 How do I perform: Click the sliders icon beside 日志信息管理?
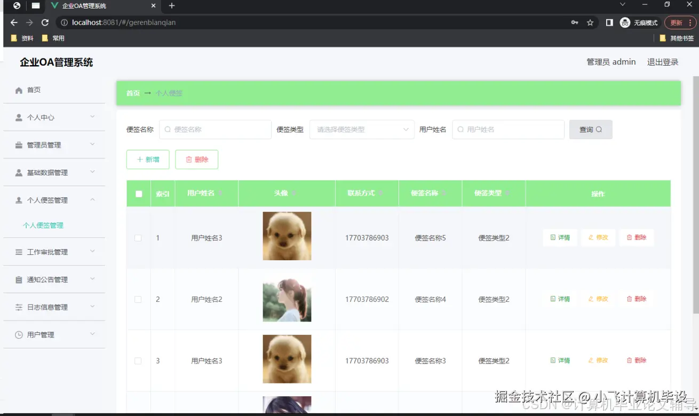point(19,307)
